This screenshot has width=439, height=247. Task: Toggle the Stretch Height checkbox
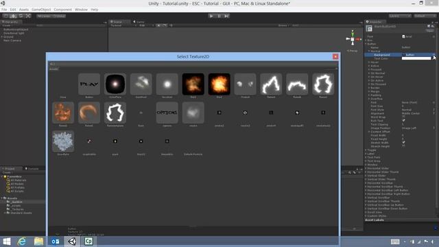coord(403,146)
